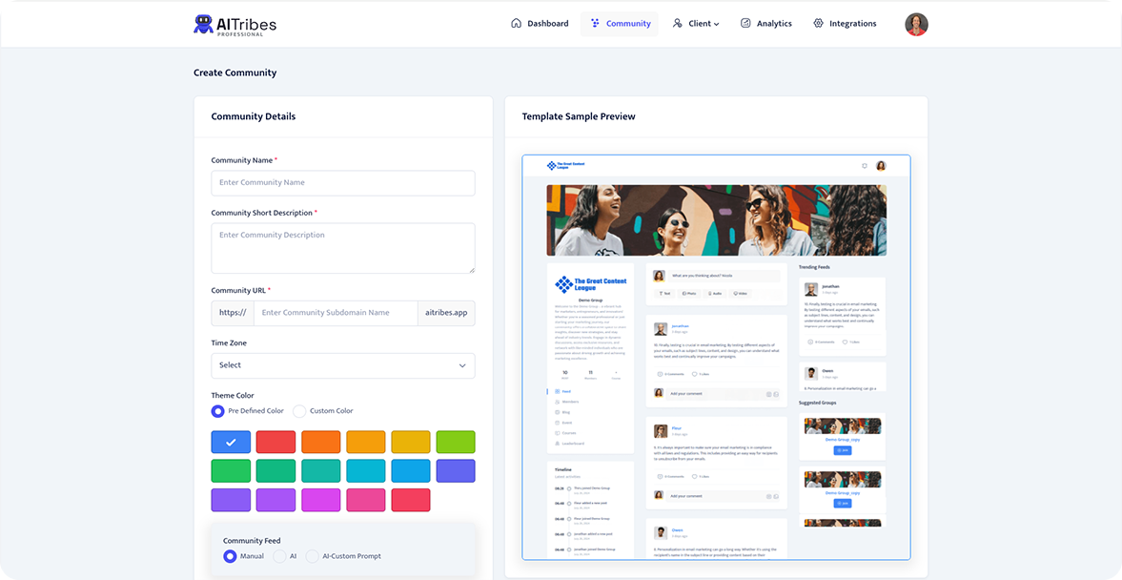The width and height of the screenshot is (1122, 580).
Task: Click the Community Name input field
Action: click(342, 183)
